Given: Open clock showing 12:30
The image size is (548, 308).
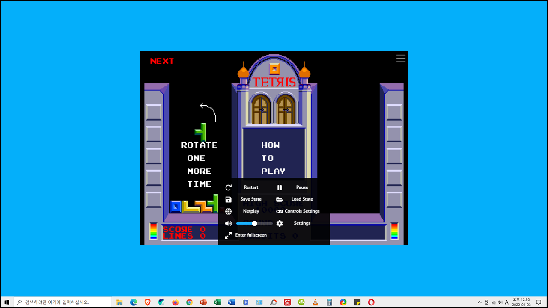Looking at the screenshot, I should click(x=521, y=302).
